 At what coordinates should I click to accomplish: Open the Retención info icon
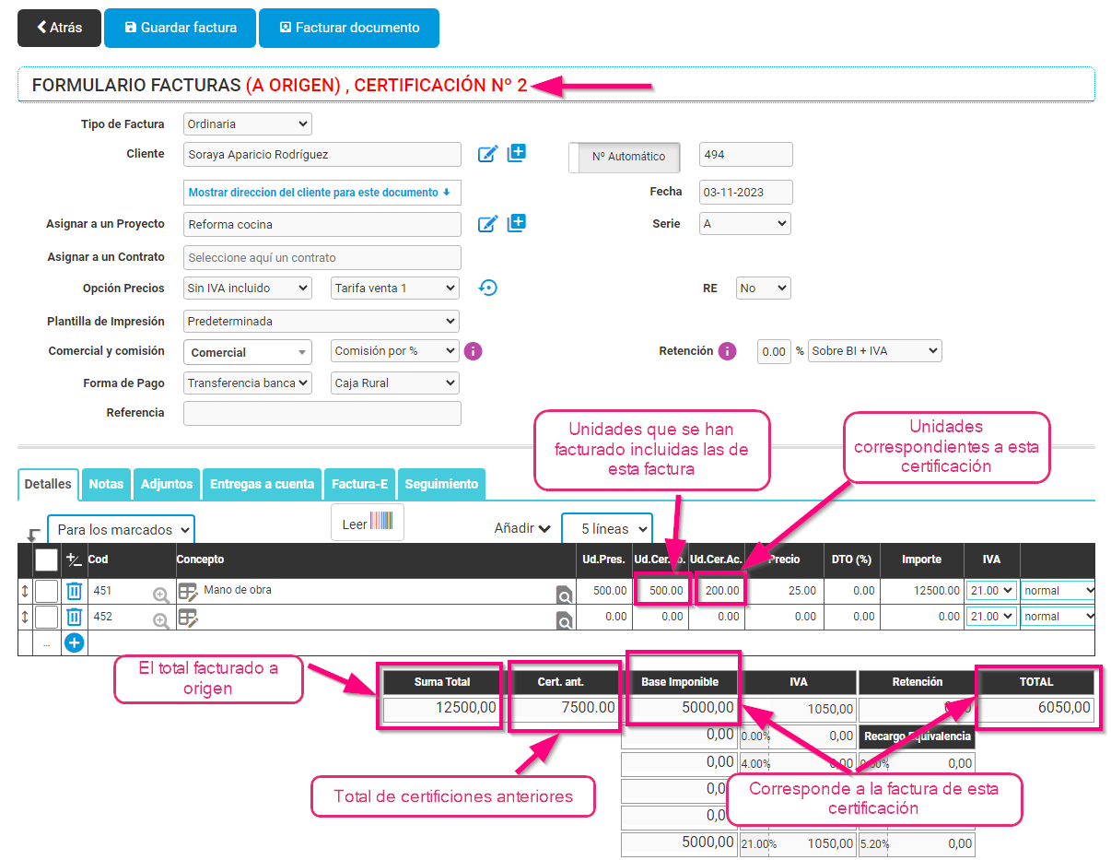[727, 351]
